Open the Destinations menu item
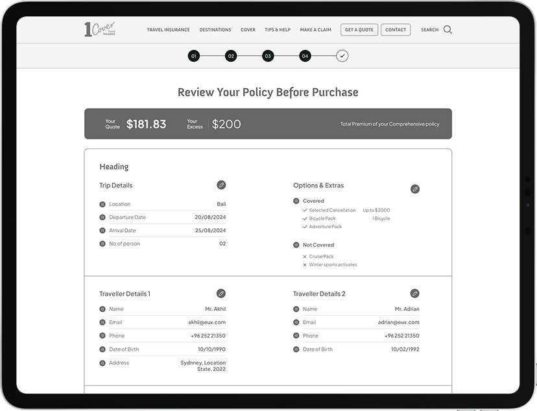The width and height of the screenshot is (537, 411). (215, 30)
